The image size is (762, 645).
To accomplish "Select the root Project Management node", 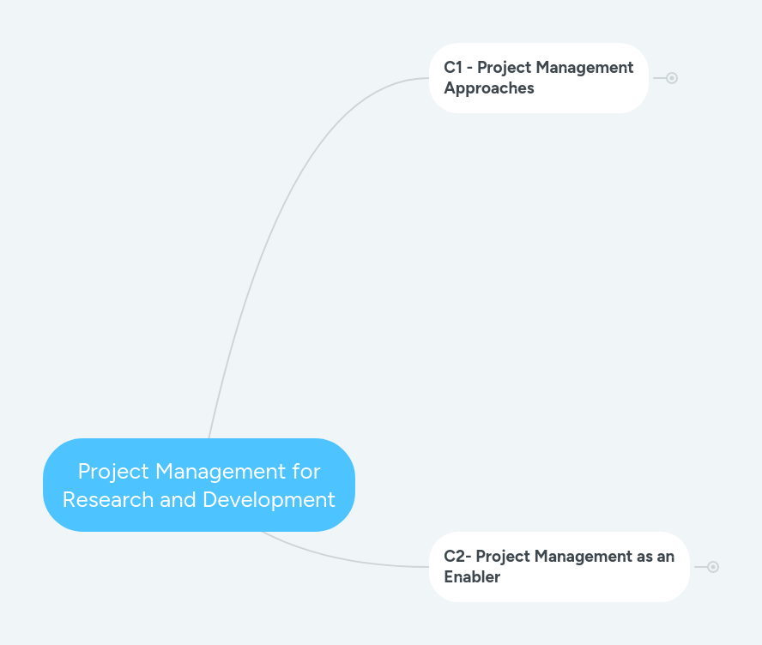I will (198, 485).
